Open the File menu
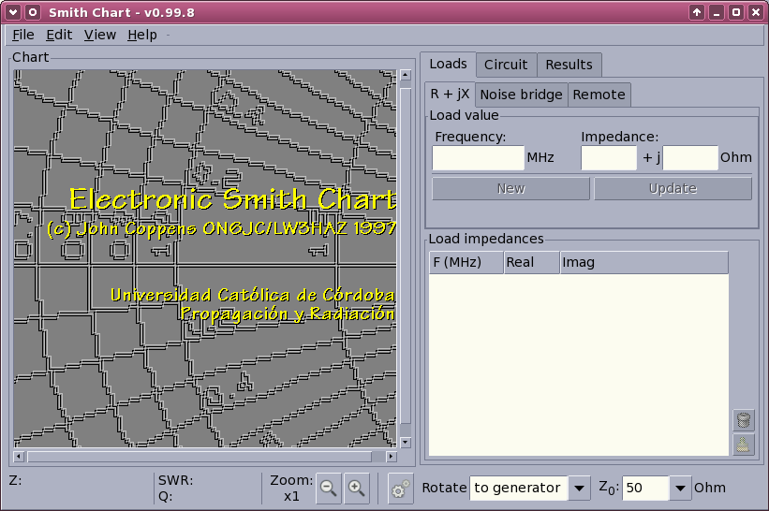The height and width of the screenshot is (511, 769). (23, 35)
